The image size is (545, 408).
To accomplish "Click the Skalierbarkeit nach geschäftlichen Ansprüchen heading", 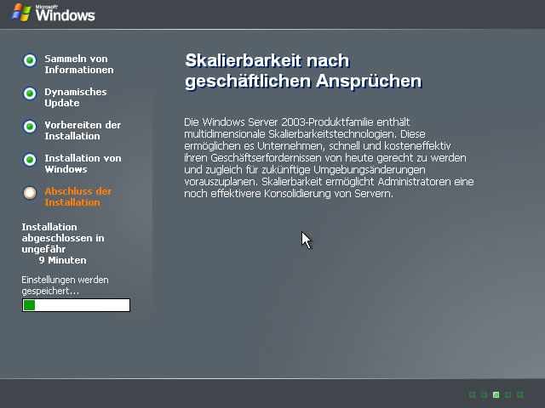I will 303,71.
